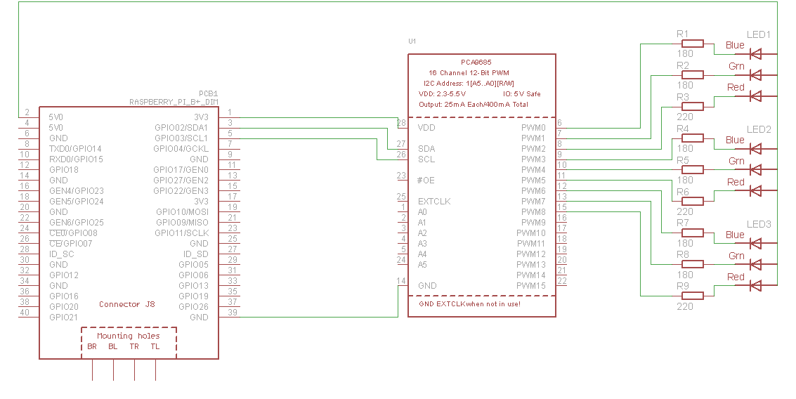Click the LED1 designator label

(759, 34)
